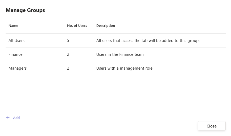The width and height of the screenshot is (231, 136).
Task: Open the Managers group name
Action: (18, 68)
